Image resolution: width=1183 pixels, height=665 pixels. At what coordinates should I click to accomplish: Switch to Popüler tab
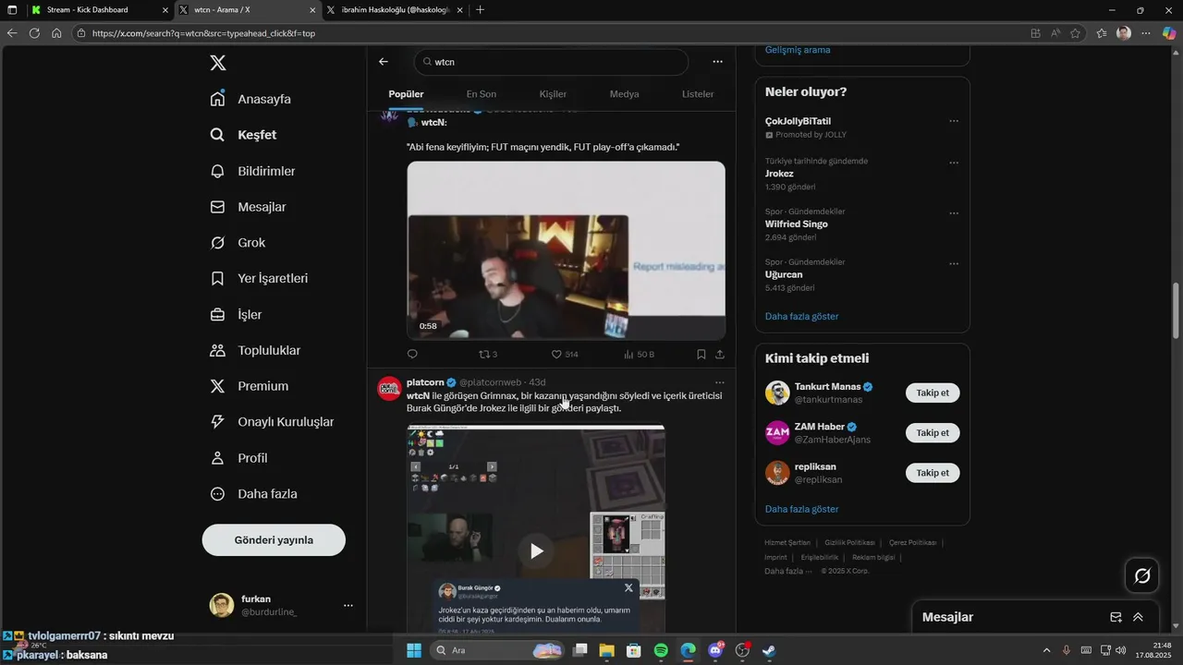point(406,94)
